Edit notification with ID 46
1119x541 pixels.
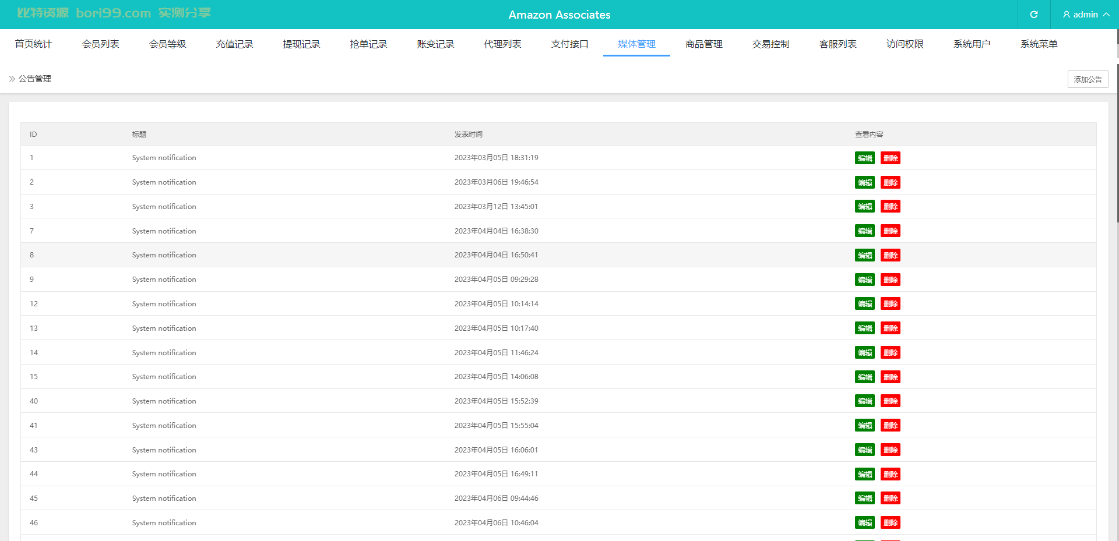[865, 522]
